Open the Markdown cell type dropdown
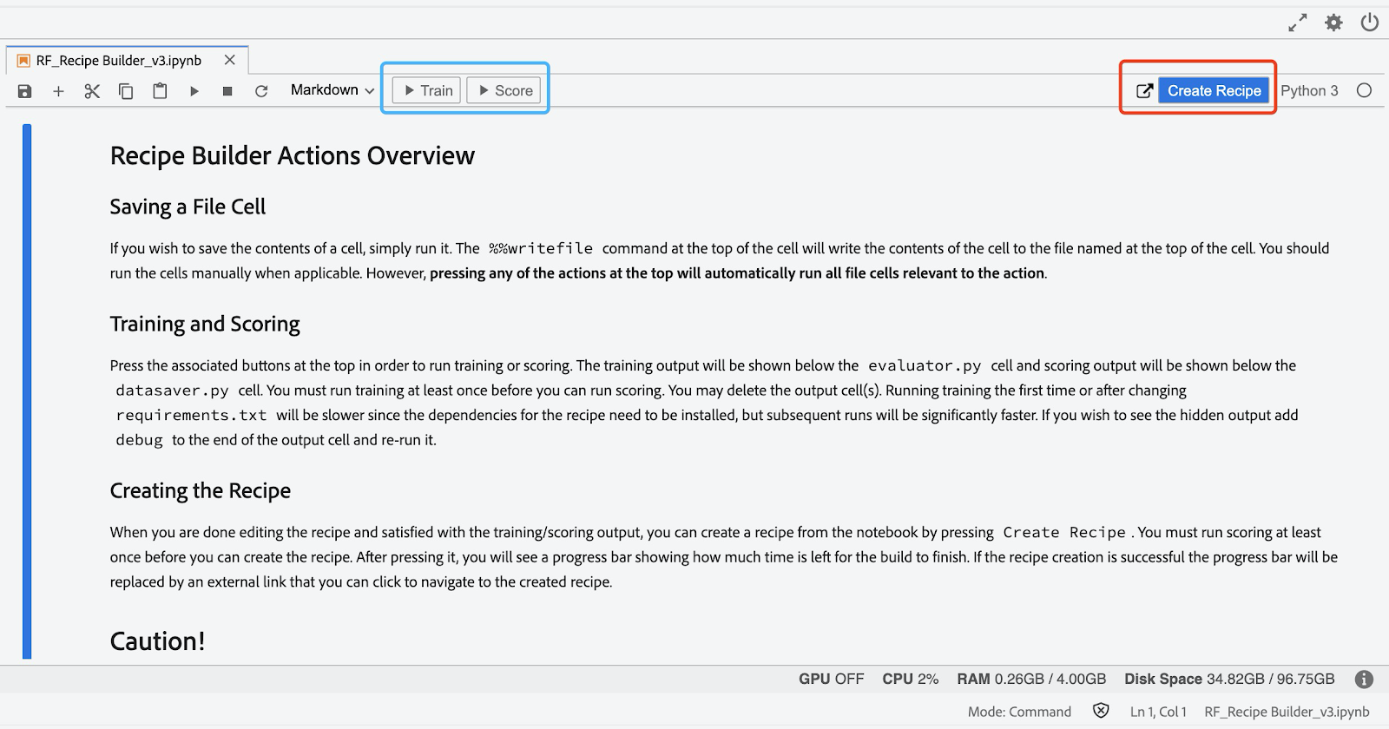This screenshot has width=1389, height=729. (x=332, y=90)
